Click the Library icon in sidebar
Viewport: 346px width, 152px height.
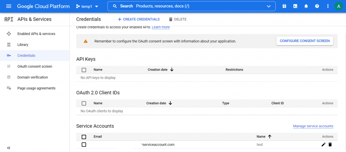pos(9,45)
